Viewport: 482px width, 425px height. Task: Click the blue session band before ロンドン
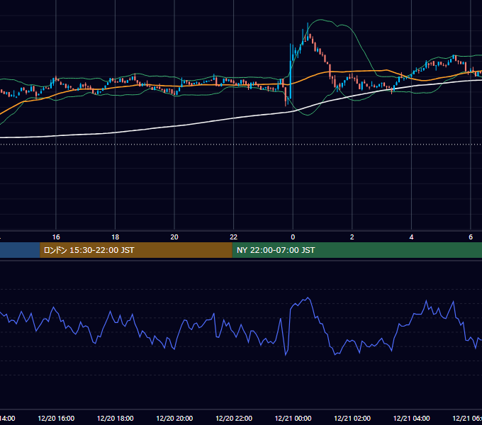20,250
